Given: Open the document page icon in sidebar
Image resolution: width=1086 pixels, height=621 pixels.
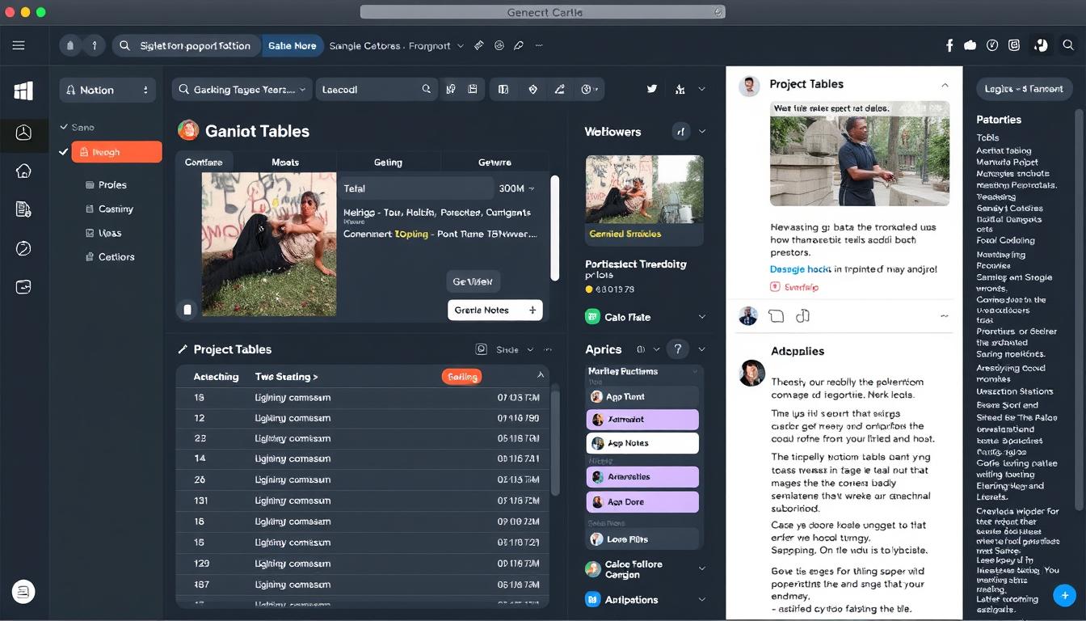Looking at the screenshot, I should (23, 209).
